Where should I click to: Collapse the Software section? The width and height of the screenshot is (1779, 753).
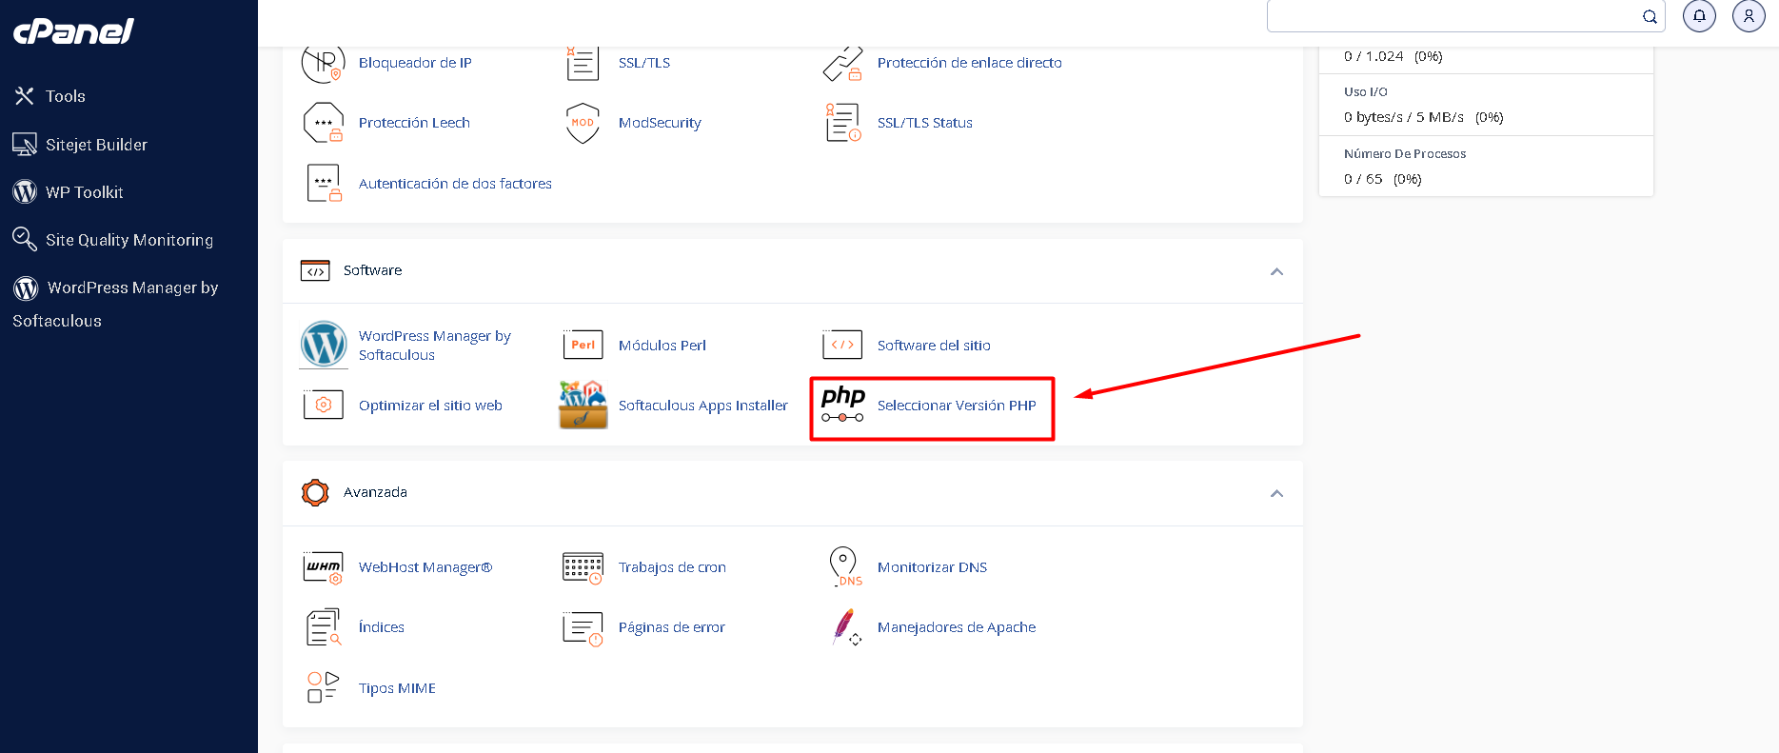click(1276, 271)
